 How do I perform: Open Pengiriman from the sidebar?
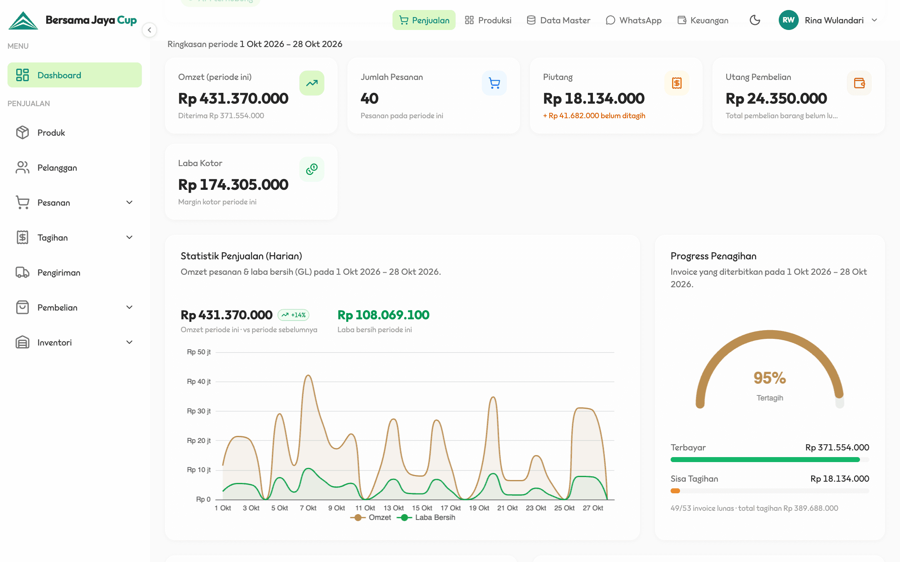pyautogui.click(x=75, y=272)
